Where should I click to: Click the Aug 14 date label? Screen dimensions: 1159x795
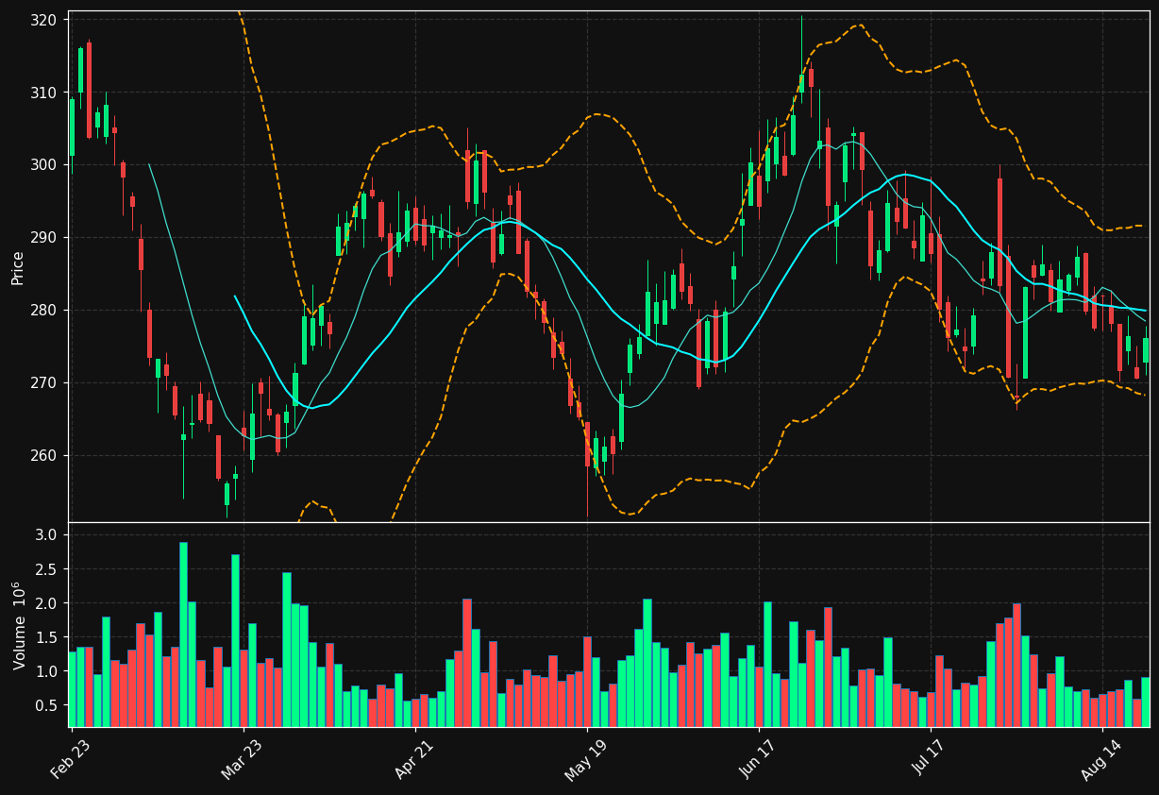pyautogui.click(x=1101, y=758)
